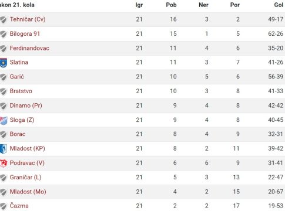
Task: Open the Mladost (Mo) team page
Action: [x=28, y=192]
